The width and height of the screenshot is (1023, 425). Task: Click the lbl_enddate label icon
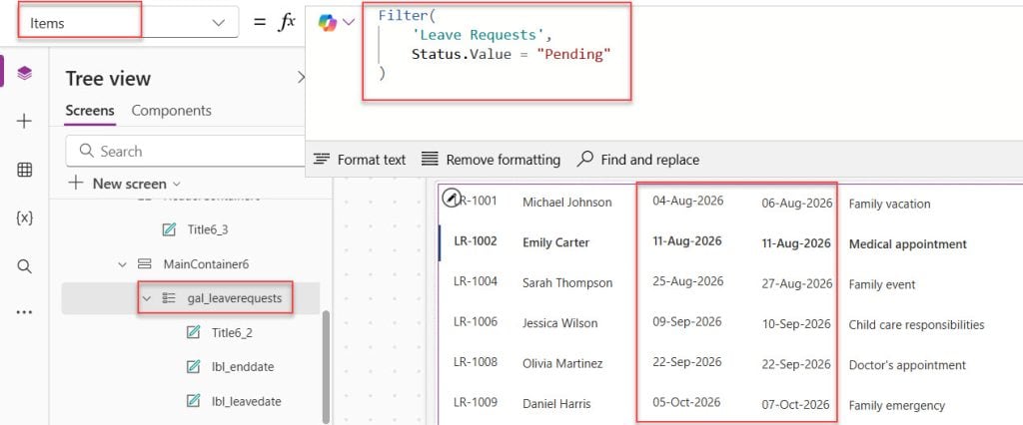pos(193,367)
